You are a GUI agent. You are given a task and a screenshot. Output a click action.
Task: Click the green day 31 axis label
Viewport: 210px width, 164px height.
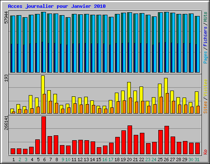tap(197, 159)
